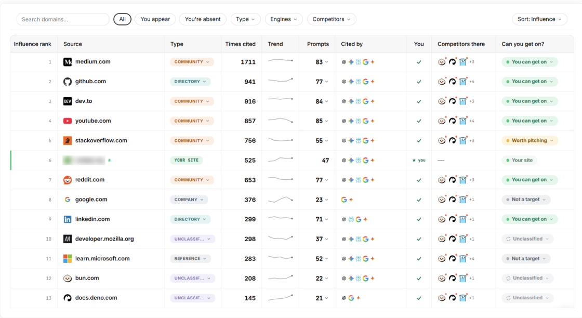Click the Source column header
Image resolution: width=582 pixels, height=318 pixels.
coord(73,44)
